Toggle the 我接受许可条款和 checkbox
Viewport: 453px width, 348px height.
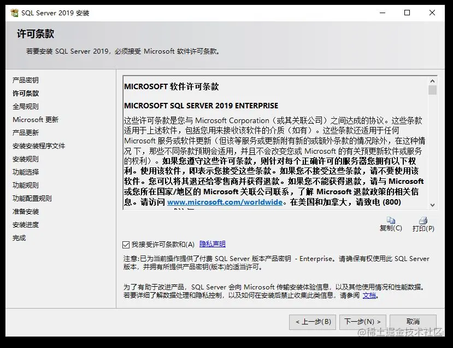[x=126, y=245]
